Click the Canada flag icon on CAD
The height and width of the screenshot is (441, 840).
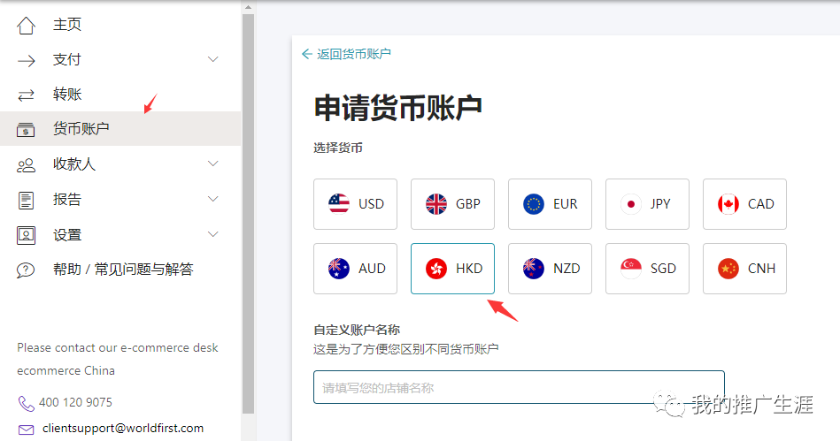[728, 204]
